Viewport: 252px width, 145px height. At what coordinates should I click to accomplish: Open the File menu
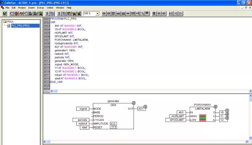(7, 8)
